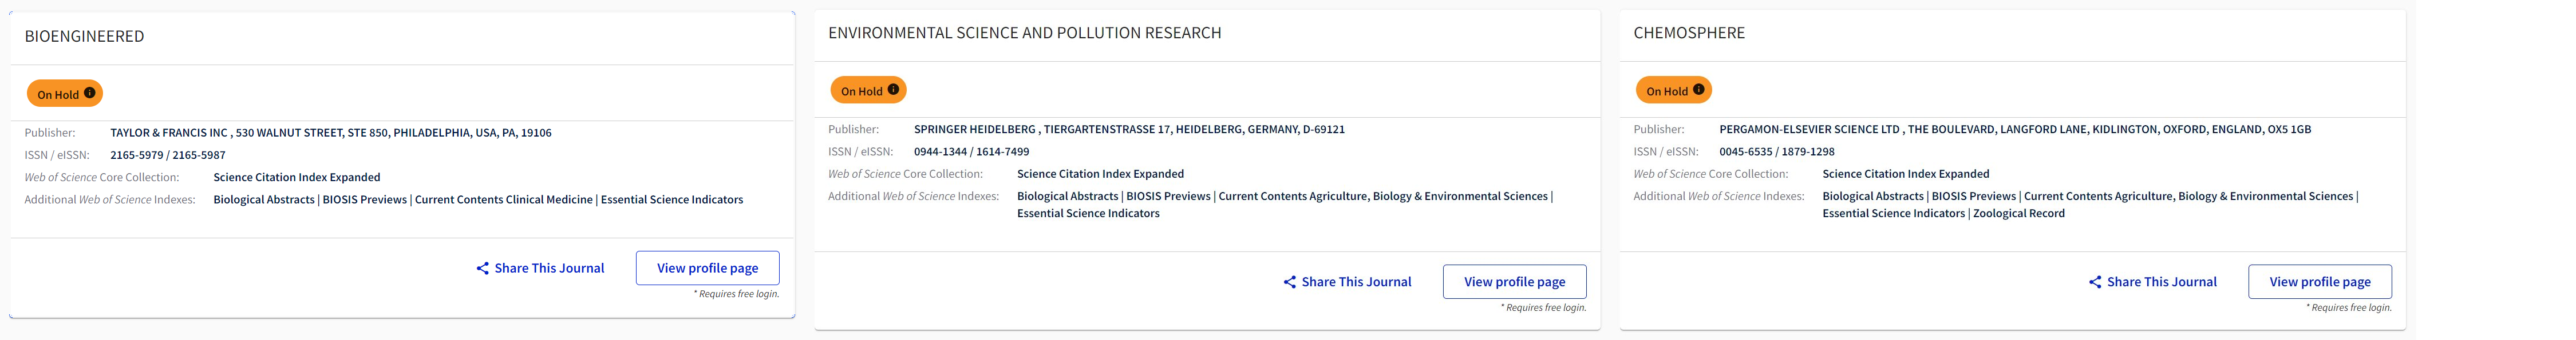View the Environmental Science and Pollution Research profile page

pyautogui.click(x=1514, y=282)
